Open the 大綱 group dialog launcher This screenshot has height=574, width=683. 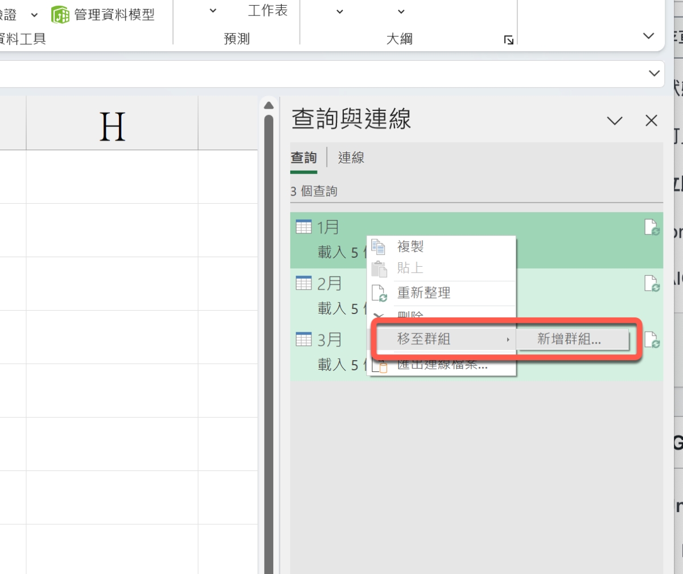click(509, 40)
